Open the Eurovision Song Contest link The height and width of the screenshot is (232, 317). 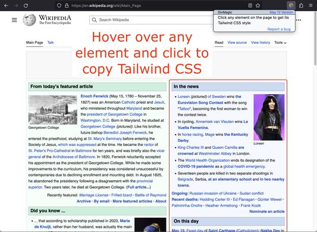click(x=200, y=103)
